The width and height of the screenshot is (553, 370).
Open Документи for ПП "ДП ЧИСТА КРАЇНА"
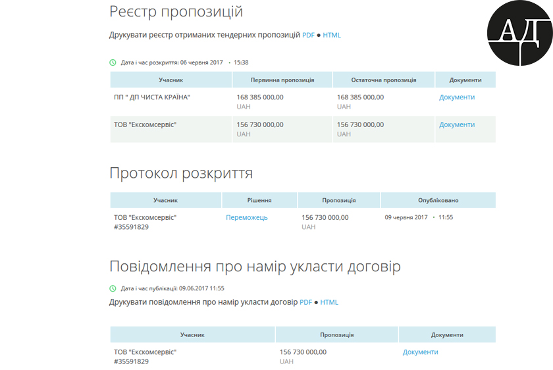(x=457, y=97)
